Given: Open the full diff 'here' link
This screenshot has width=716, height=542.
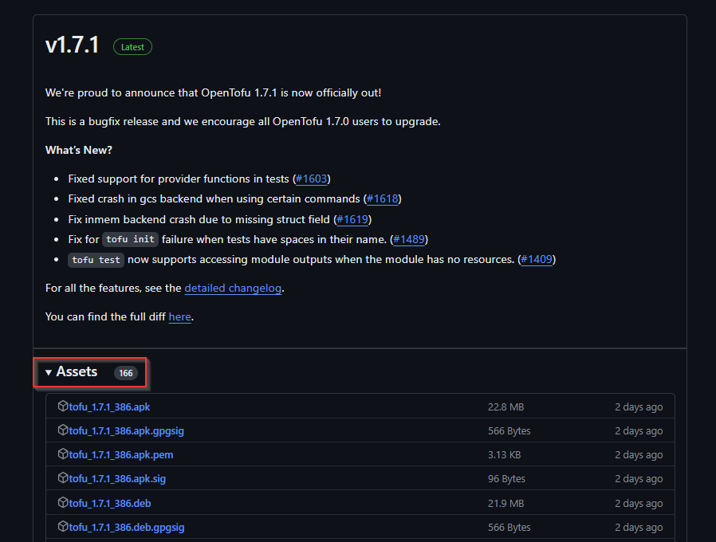Looking at the screenshot, I should [x=179, y=317].
